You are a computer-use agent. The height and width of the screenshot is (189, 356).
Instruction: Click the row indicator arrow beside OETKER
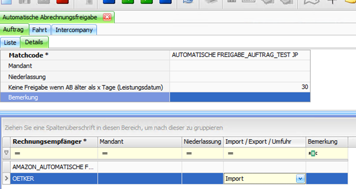tap(6, 179)
